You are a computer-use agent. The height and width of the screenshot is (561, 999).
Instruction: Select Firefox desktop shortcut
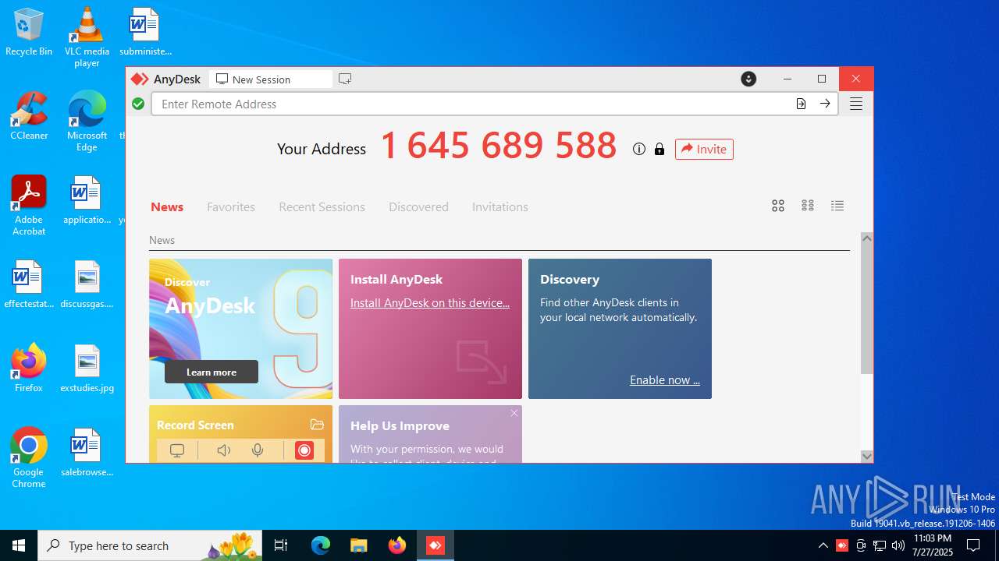(x=29, y=369)
